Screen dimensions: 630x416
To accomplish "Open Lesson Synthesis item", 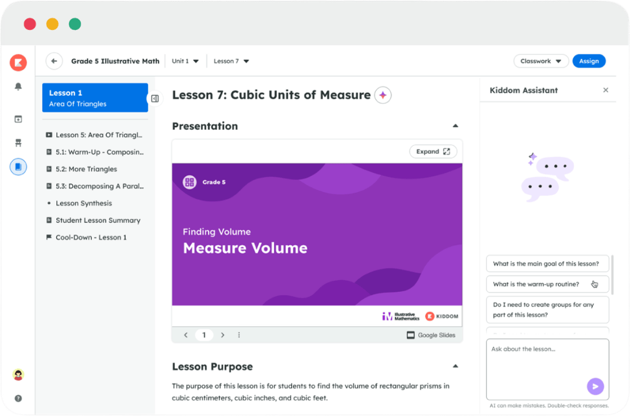I will click(79, 203).
